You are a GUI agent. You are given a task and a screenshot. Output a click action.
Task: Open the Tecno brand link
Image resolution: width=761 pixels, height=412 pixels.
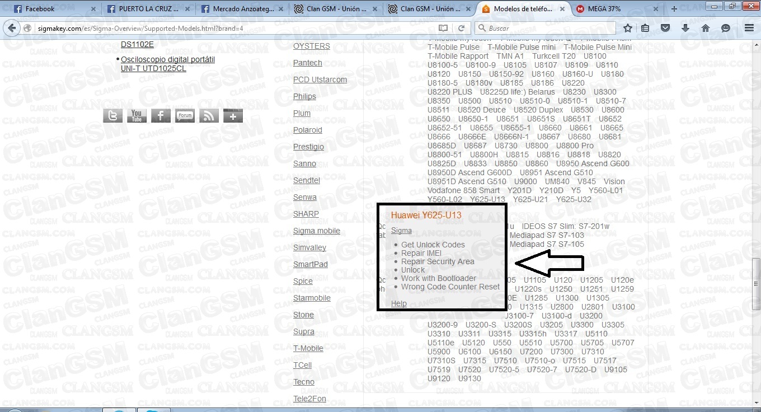point(304,382)
